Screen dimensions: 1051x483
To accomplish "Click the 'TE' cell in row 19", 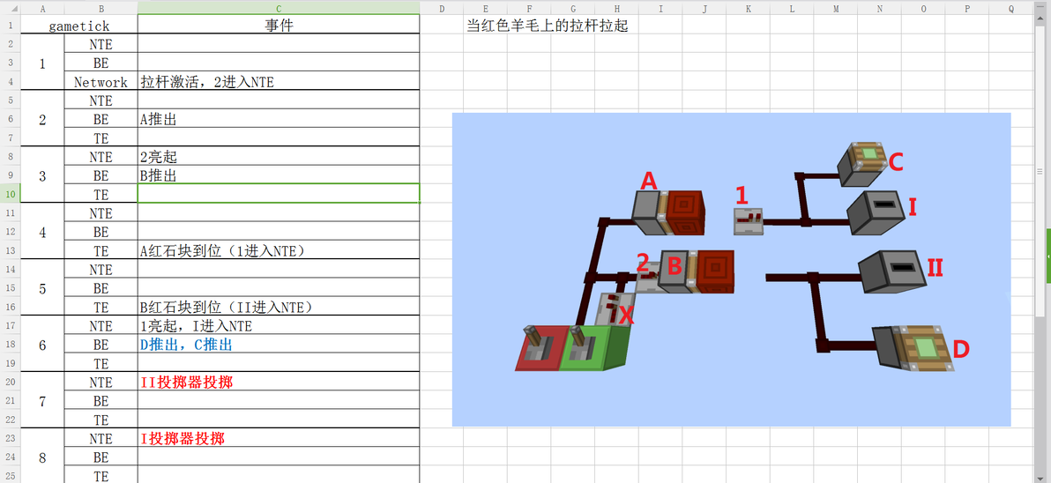I will 101,363.
